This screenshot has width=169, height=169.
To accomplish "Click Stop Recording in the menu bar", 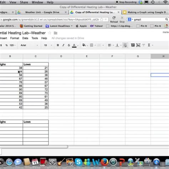I will coord(126,2).
